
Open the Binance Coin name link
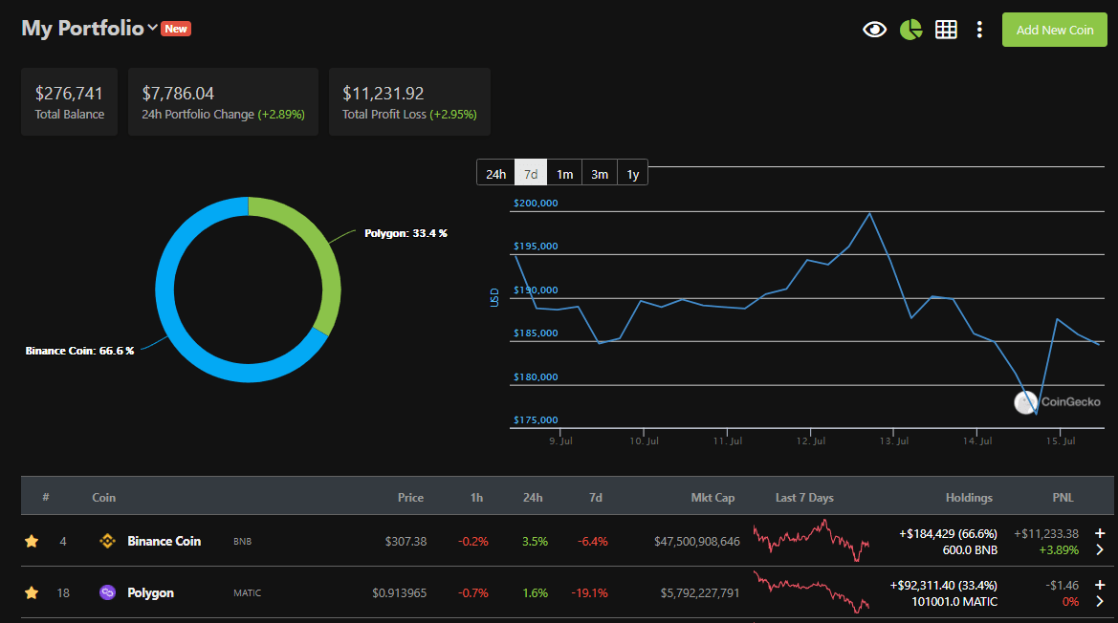pyautogui.click(x=164, y=541)
